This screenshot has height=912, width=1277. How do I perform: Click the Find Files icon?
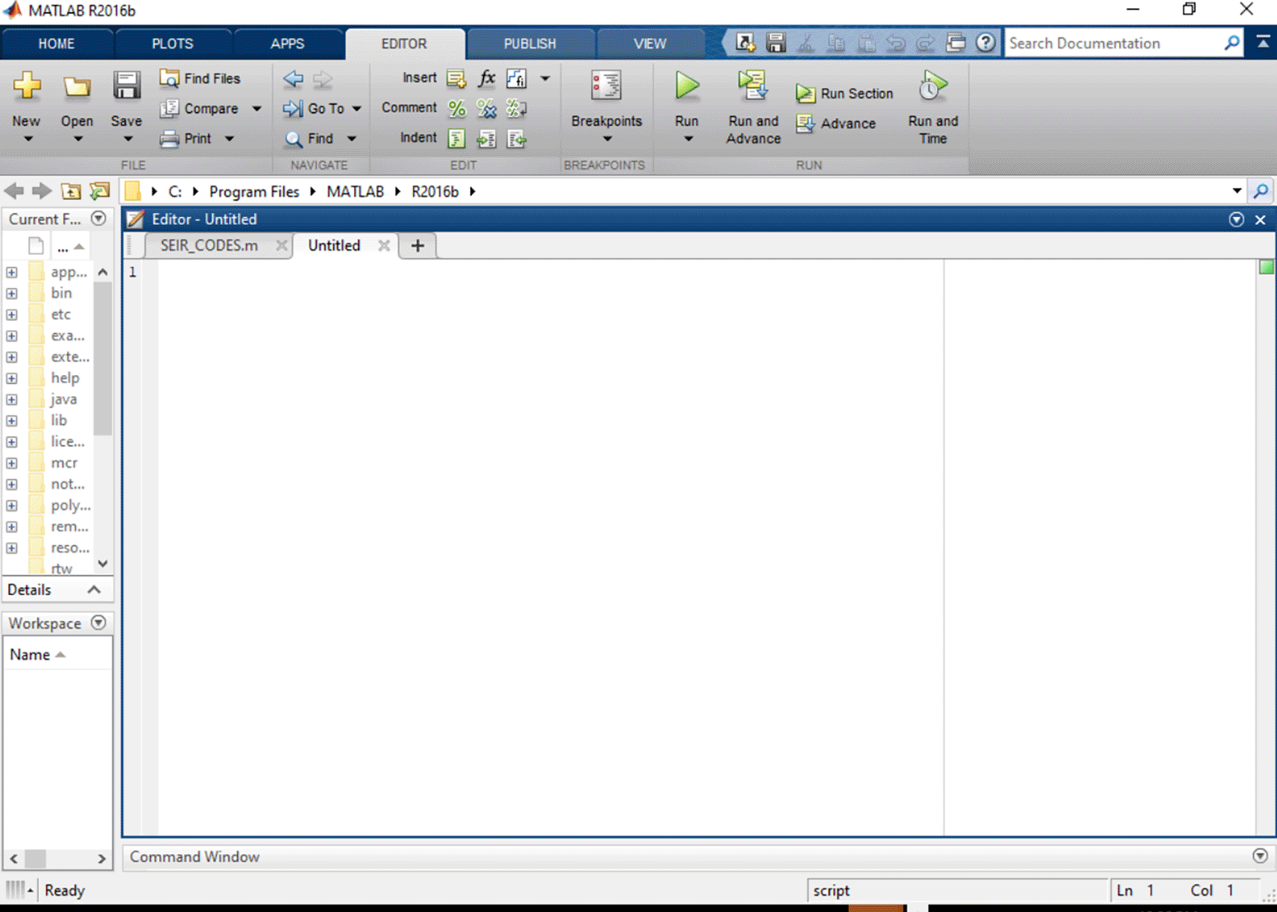coord(201,78)
